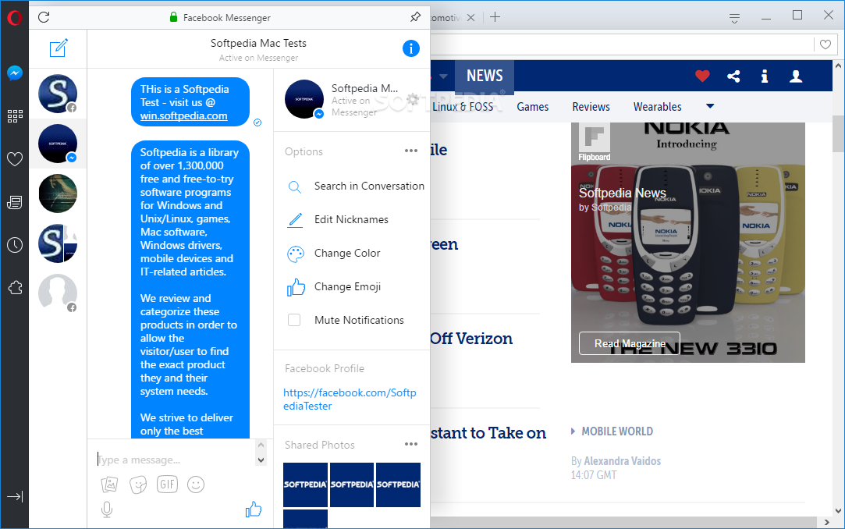Open Games category
The image size is (845, 529).
[x=532, y=107]
